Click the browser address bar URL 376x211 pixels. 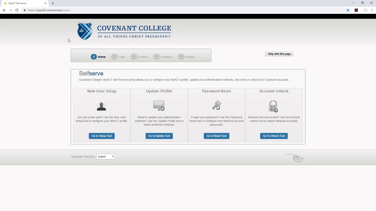(49, 10)
